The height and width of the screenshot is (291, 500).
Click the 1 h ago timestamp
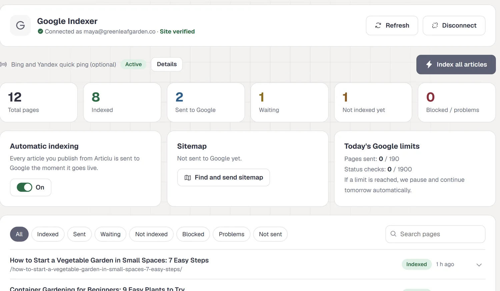(445, 264)
